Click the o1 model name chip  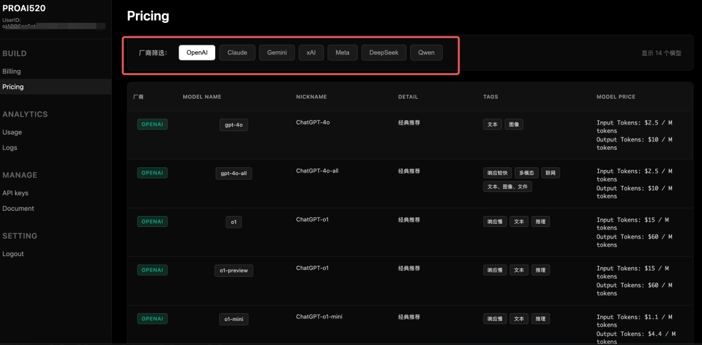pyautogui.click(x=234, y=222)
